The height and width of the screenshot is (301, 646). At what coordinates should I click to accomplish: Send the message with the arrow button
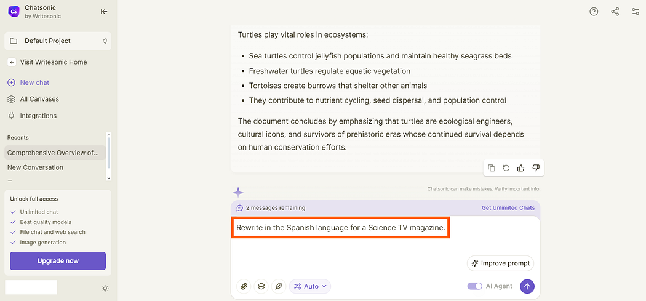coord(527,286)
